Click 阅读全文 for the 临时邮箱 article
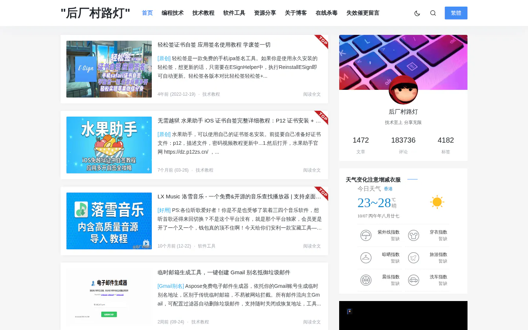Screen dimensions: 528x330 [x=312, y=322]
